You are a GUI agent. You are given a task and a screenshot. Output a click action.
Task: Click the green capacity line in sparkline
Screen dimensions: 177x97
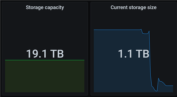tap(45, 60)
